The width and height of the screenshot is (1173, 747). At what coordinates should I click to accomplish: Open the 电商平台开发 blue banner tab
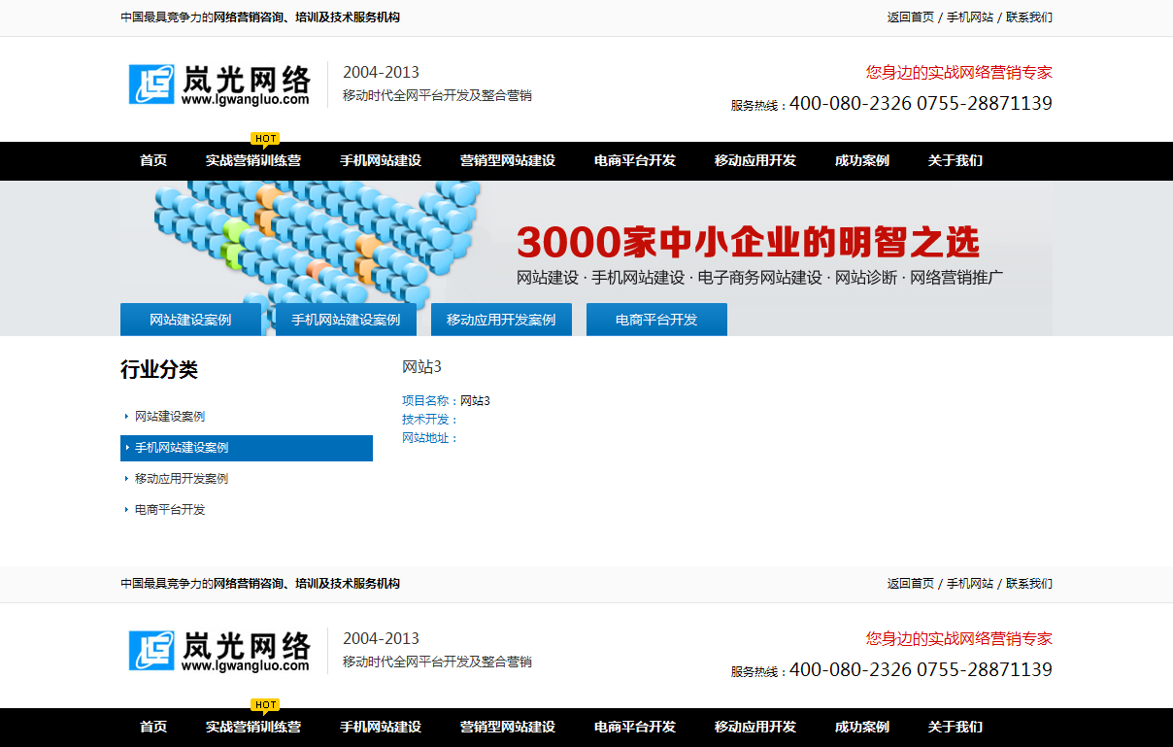[x=656, y=320]
